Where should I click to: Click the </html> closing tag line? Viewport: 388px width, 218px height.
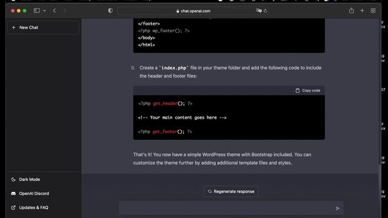click(146, 45)
